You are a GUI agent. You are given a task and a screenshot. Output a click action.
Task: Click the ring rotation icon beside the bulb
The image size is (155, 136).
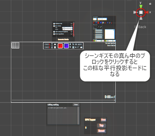(73, 44)
